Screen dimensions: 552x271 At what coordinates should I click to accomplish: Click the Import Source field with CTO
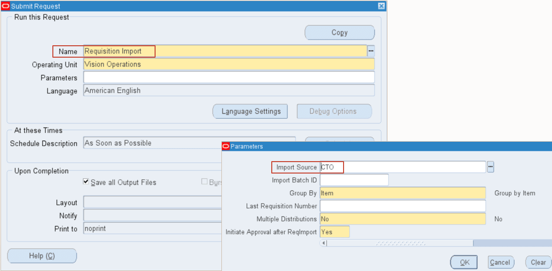tap(403, 167)
